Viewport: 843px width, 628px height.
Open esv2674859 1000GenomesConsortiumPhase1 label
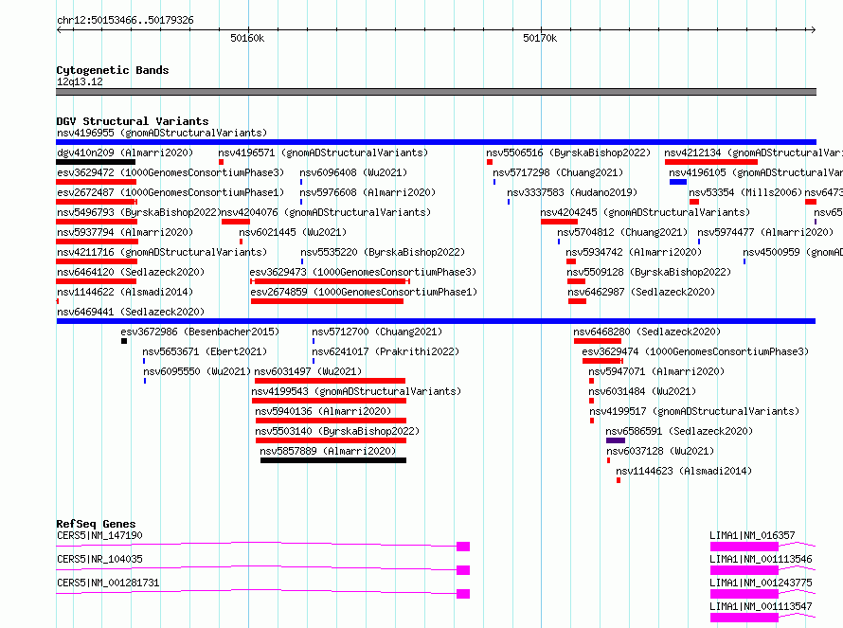tap(364, 292)
